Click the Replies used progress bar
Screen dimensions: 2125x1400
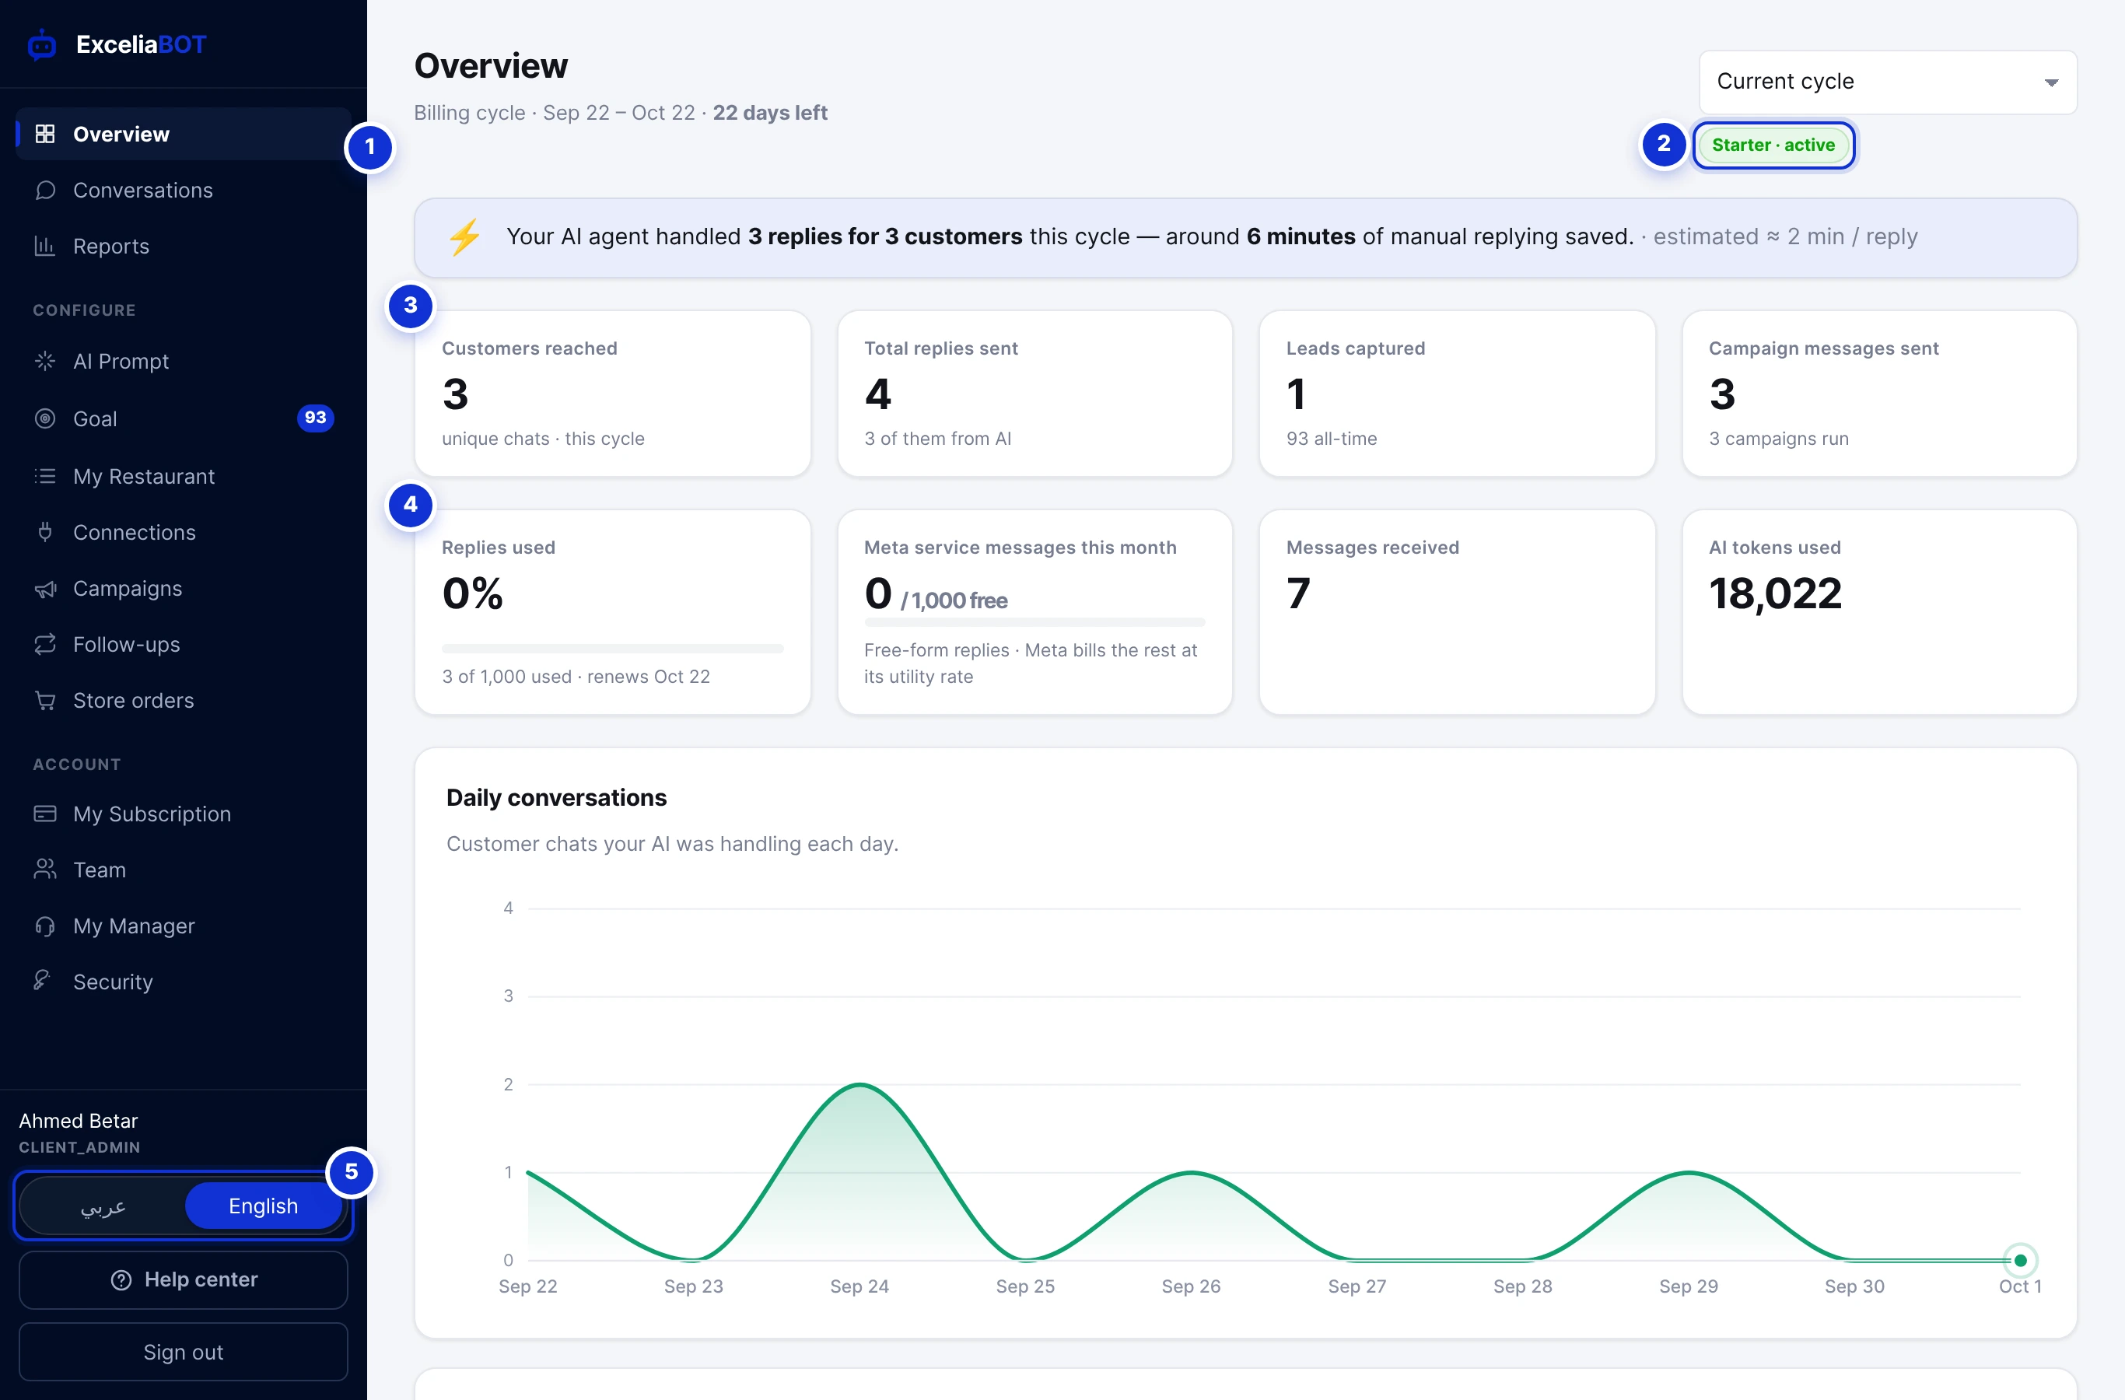click(612, 648)
